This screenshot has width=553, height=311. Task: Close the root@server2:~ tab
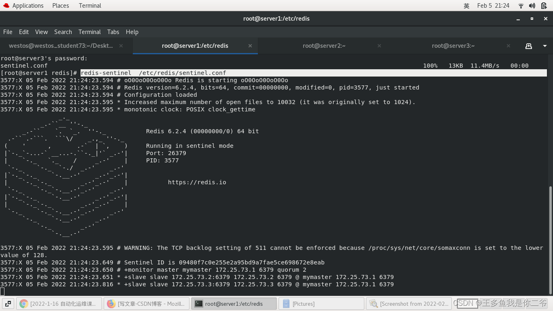[379, 46]
